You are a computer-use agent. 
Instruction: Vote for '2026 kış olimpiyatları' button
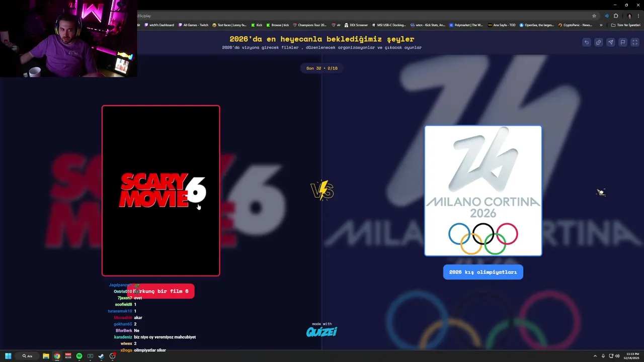(483, 272)
